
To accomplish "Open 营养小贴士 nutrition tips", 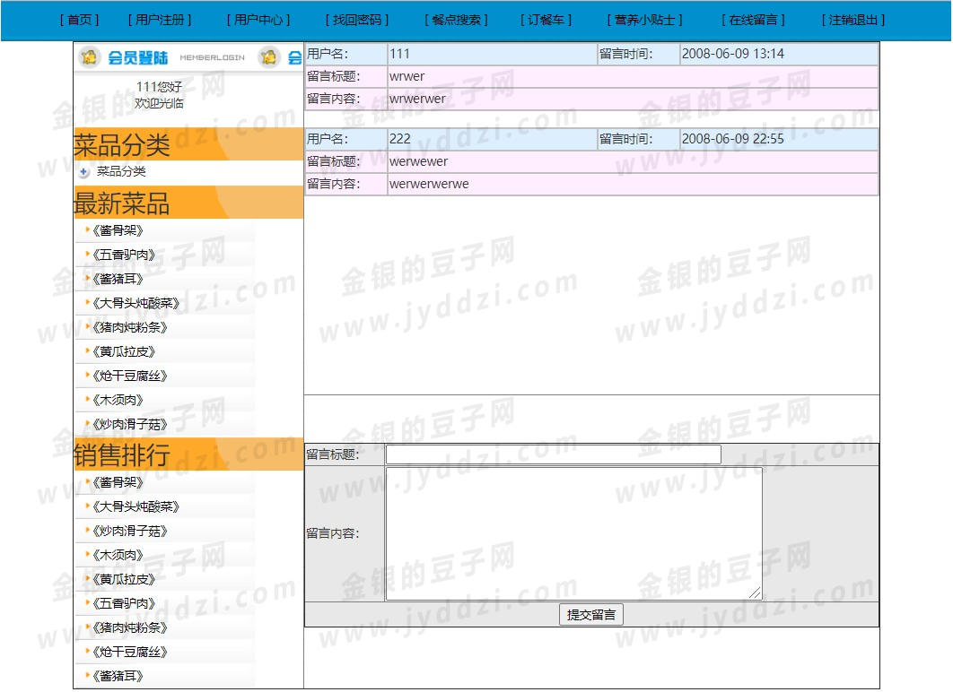I will pos(644,20).
